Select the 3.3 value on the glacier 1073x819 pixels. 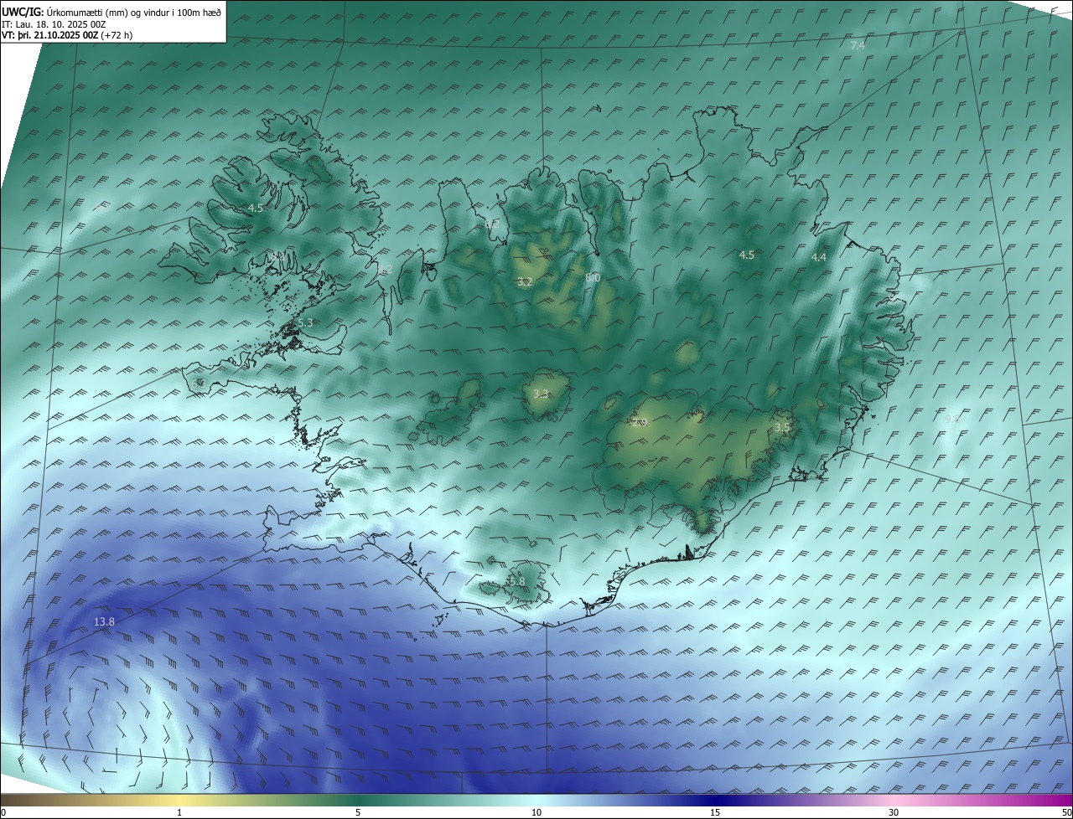[x=541, y=394]
